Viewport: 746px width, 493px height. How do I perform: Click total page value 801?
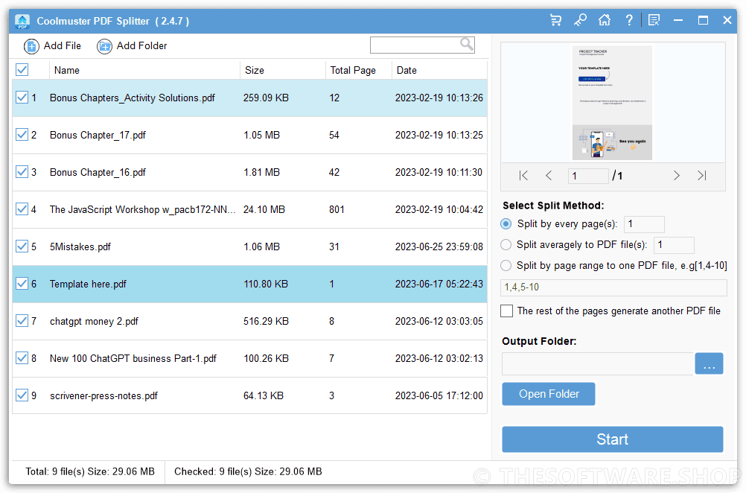pos(337,209)
